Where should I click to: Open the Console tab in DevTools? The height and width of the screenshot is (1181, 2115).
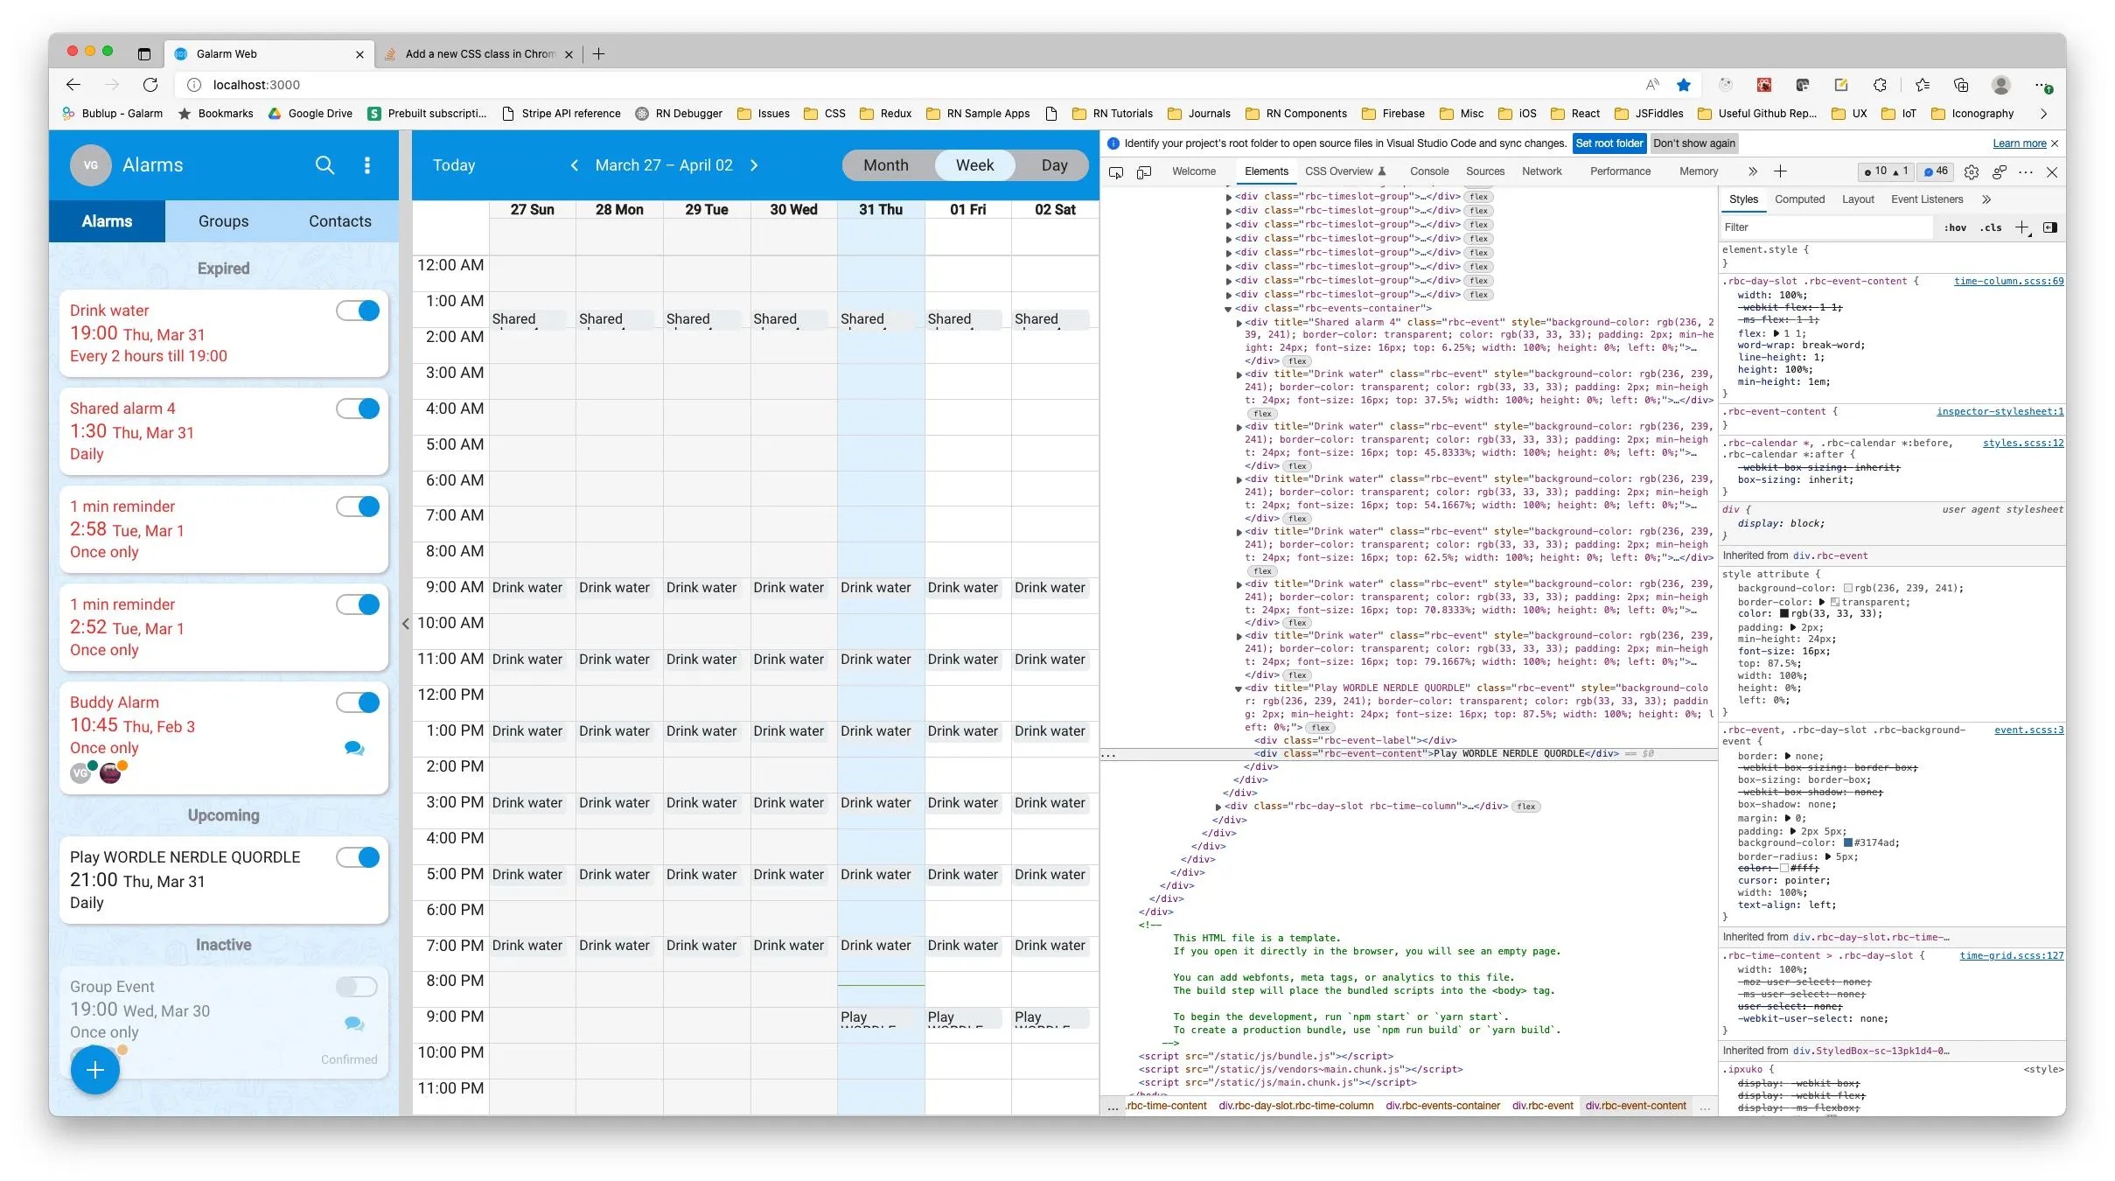coord(1428,171)
